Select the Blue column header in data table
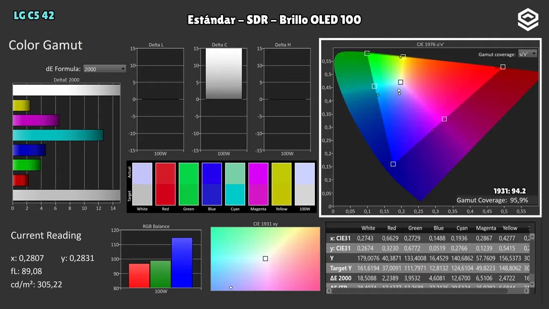This screenshot has height=309, width=549. click(438, 228)
